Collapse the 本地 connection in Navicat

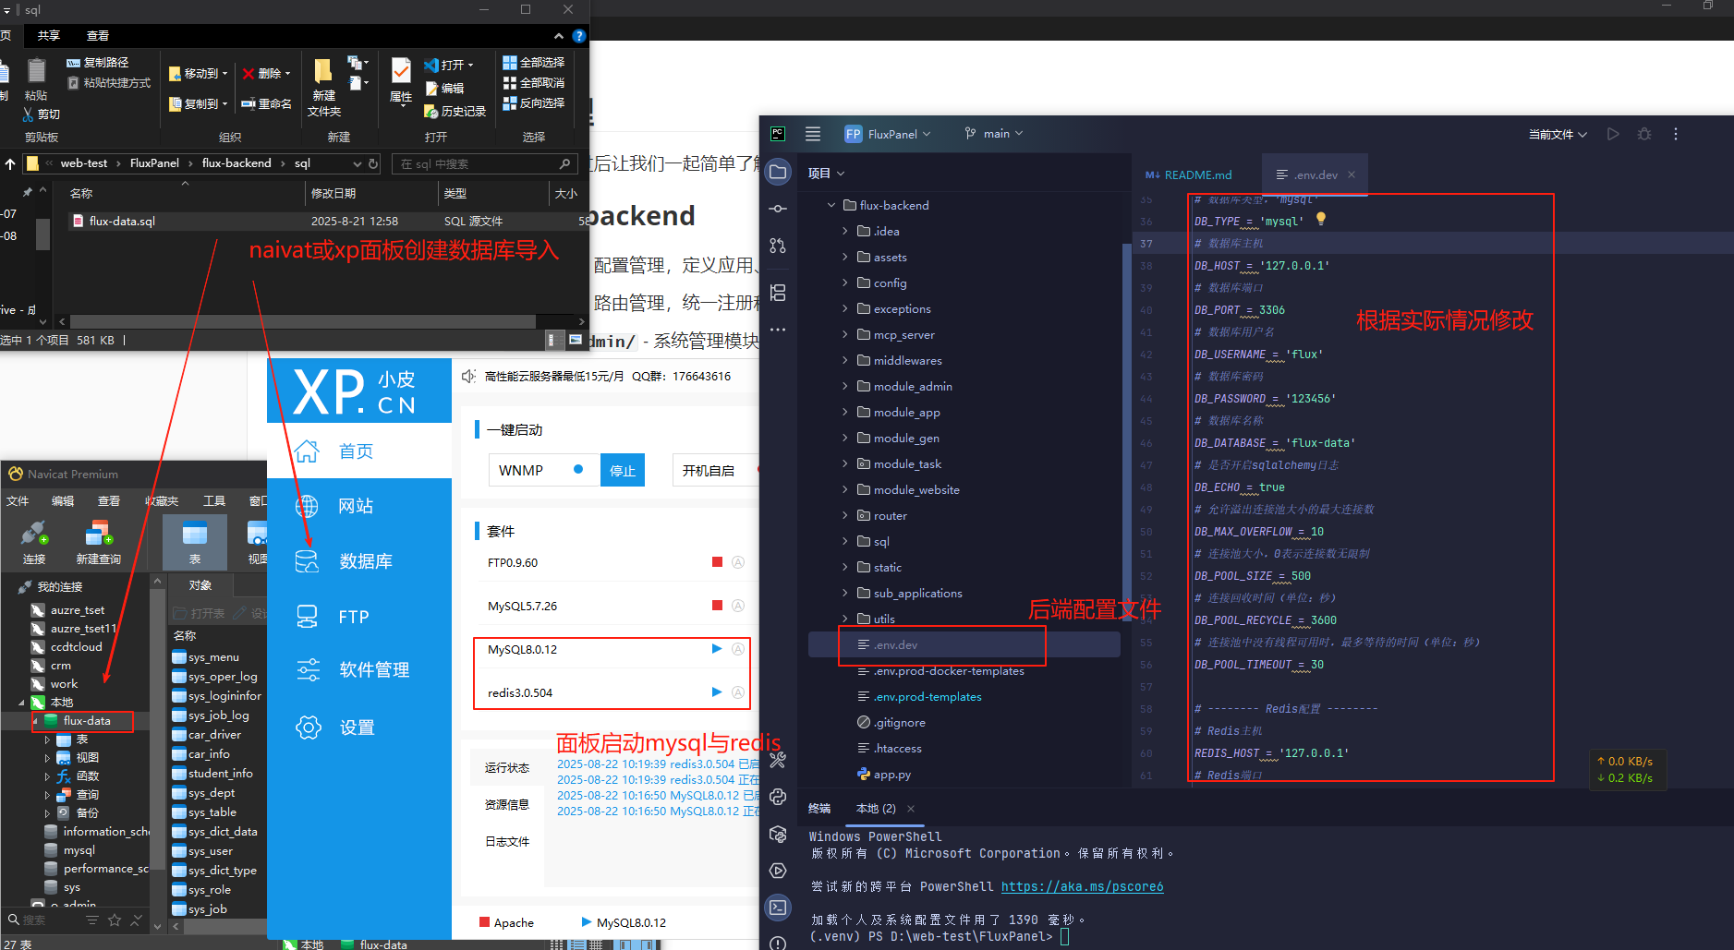click(21, 703)
